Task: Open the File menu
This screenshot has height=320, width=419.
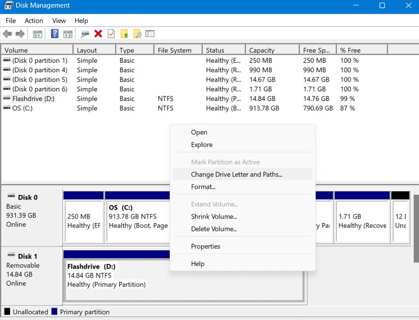Action: (x=10, y=20)
